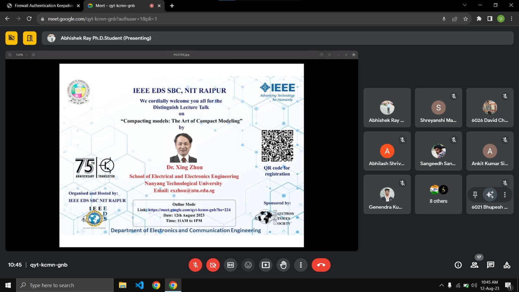Turn on closed captions
The width and height of the screenshot is (519, 292).
pos(231,265)
